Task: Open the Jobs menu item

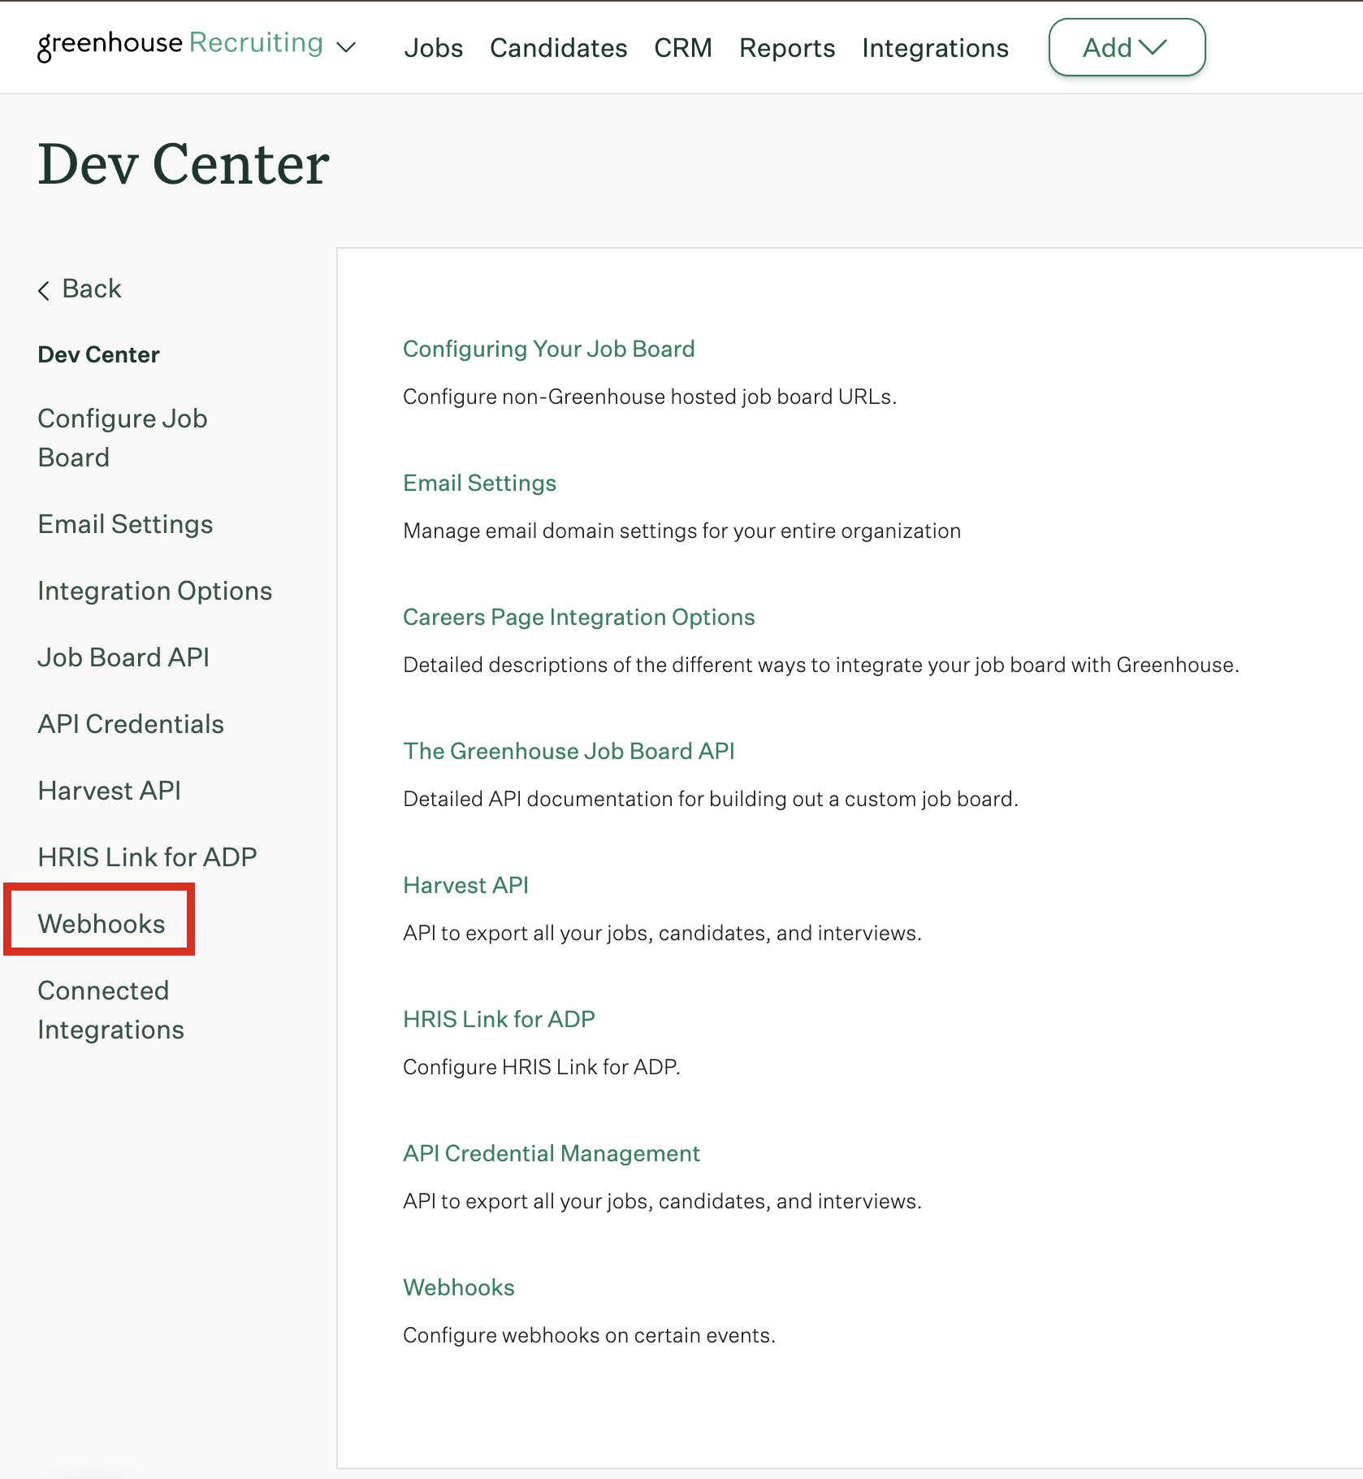Action: [x=434, y=48]
